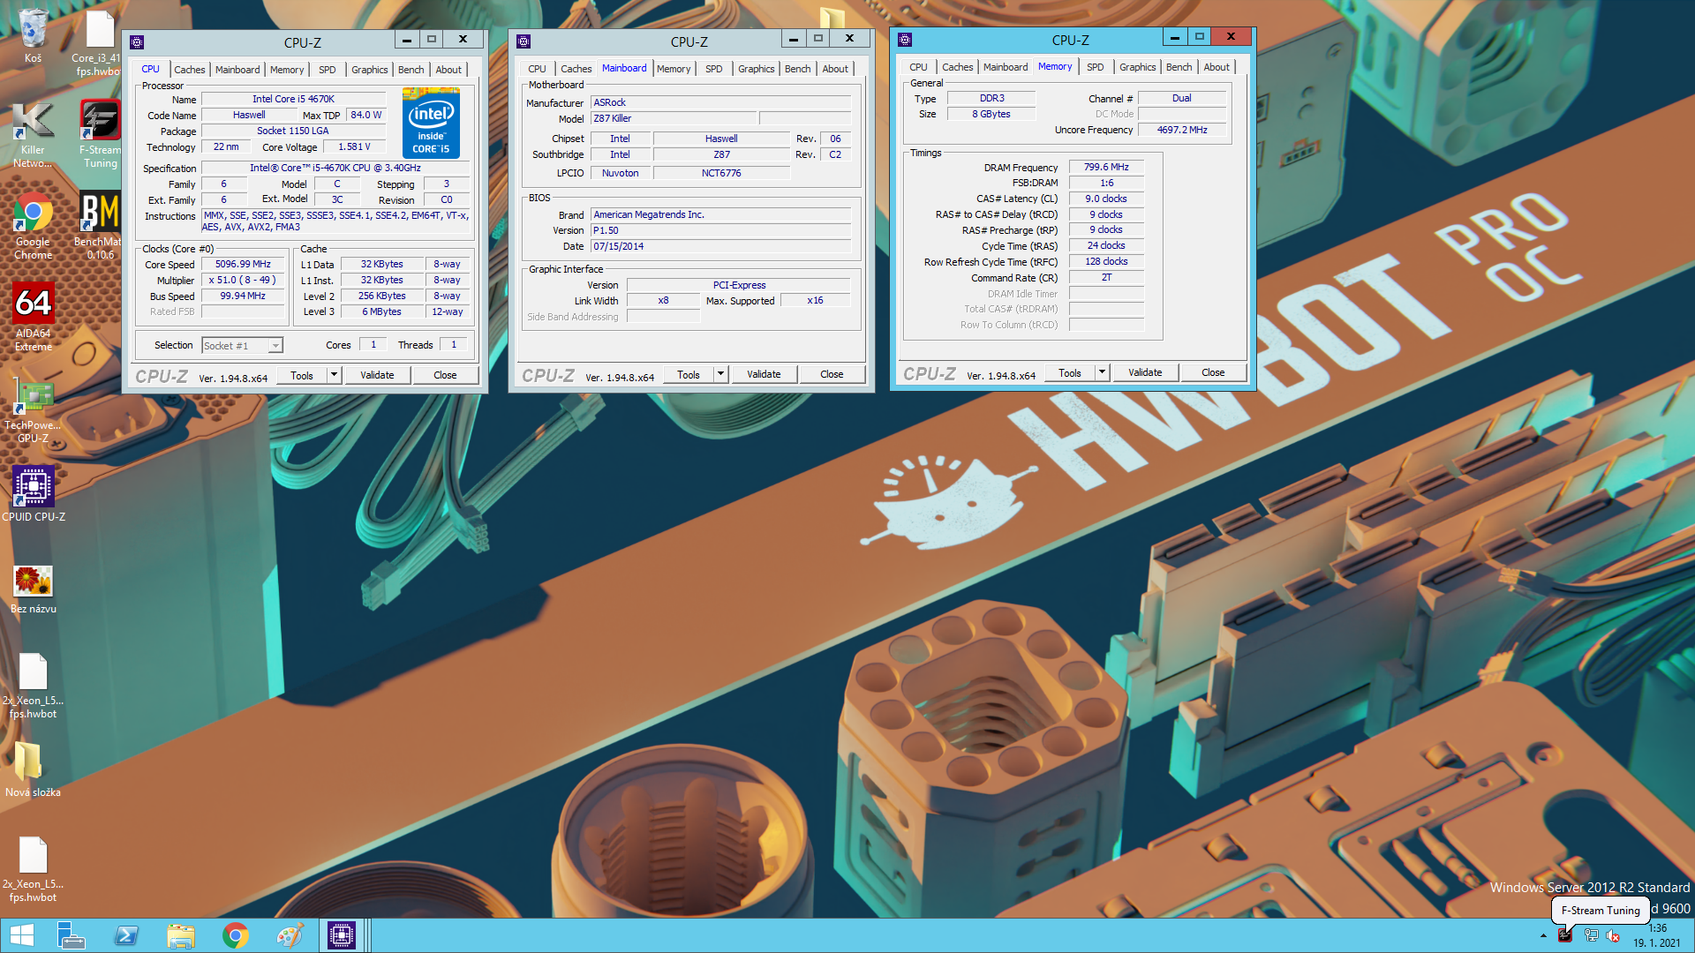Open Bench tab in right CPU-Z window

[x=1179, y=67]
